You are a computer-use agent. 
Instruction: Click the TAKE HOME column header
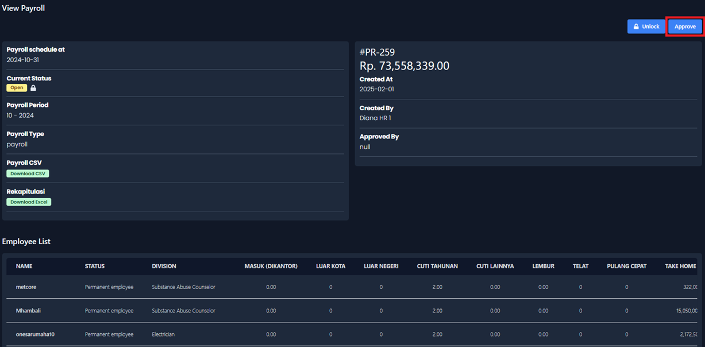coord(681,266)
